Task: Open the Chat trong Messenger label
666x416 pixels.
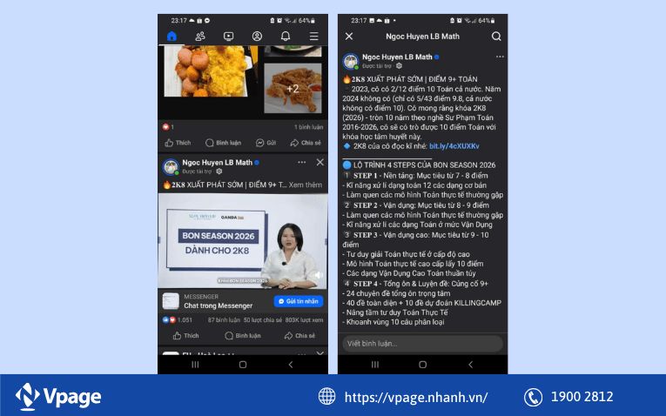Action: (218, 305)
